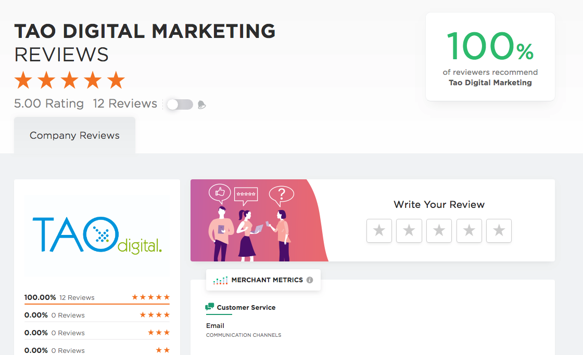Filter by five-star 100.00% 12 Reviews row
Screen dimensions: 583x355
pos(97,297)
